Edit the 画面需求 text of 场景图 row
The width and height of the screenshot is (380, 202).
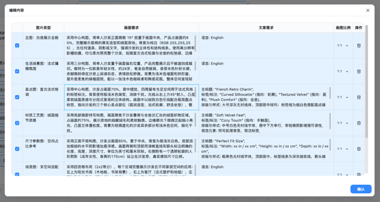[x=131, y=169]
